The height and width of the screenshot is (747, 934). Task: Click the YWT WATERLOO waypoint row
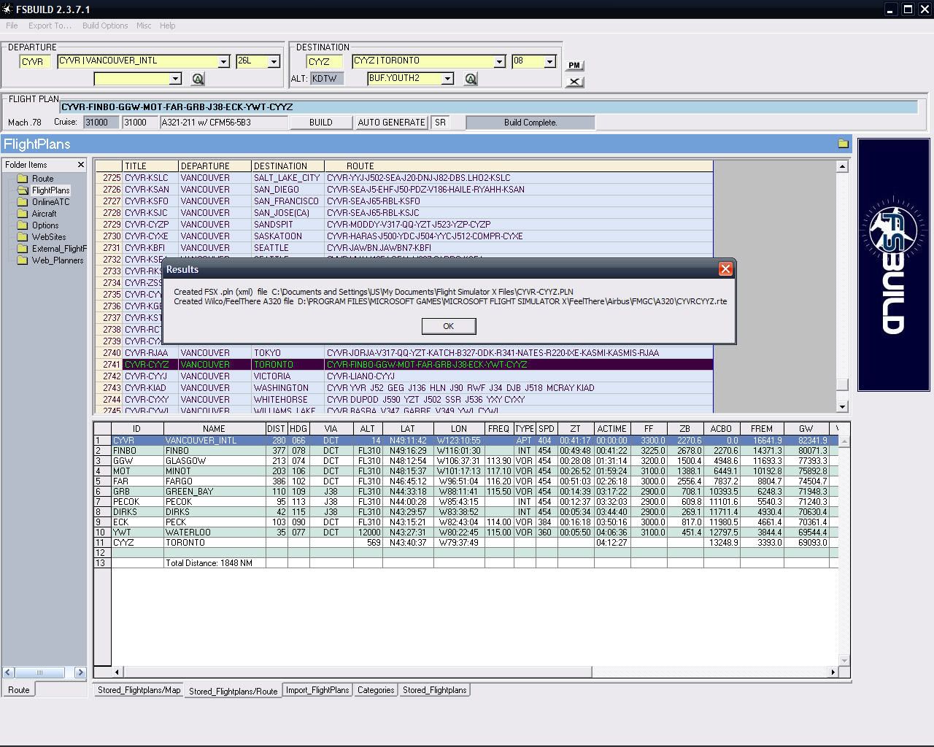(466, 533)
